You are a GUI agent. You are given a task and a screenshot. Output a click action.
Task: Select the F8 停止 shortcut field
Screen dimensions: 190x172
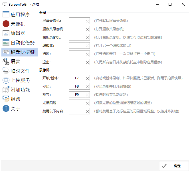[77, 86]
